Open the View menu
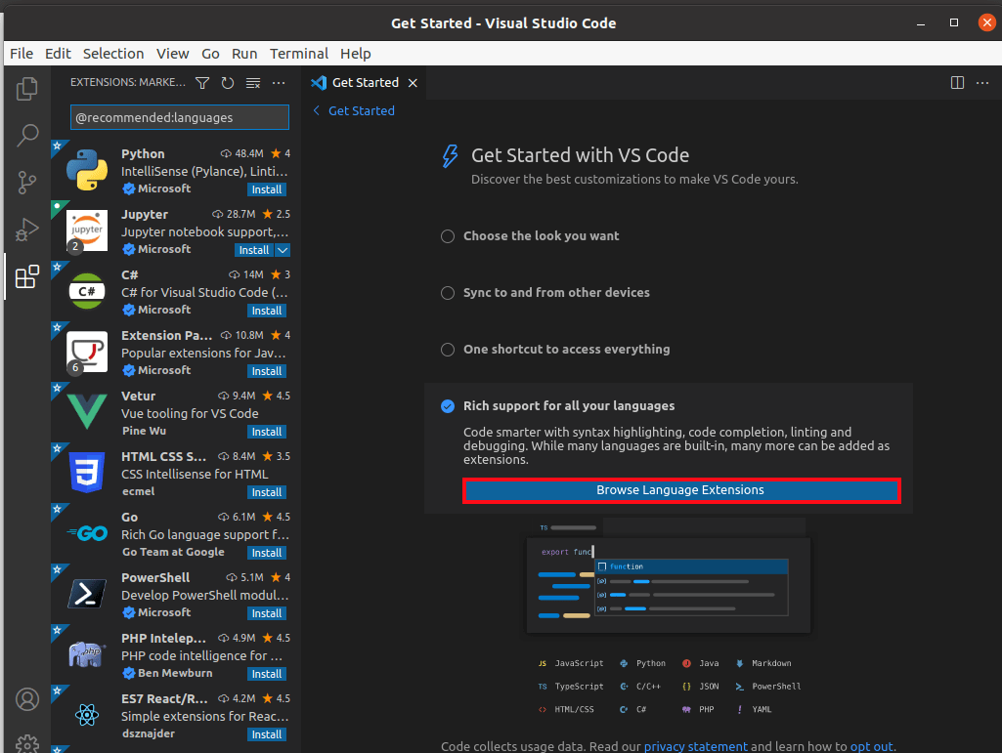 pos(172,54)
